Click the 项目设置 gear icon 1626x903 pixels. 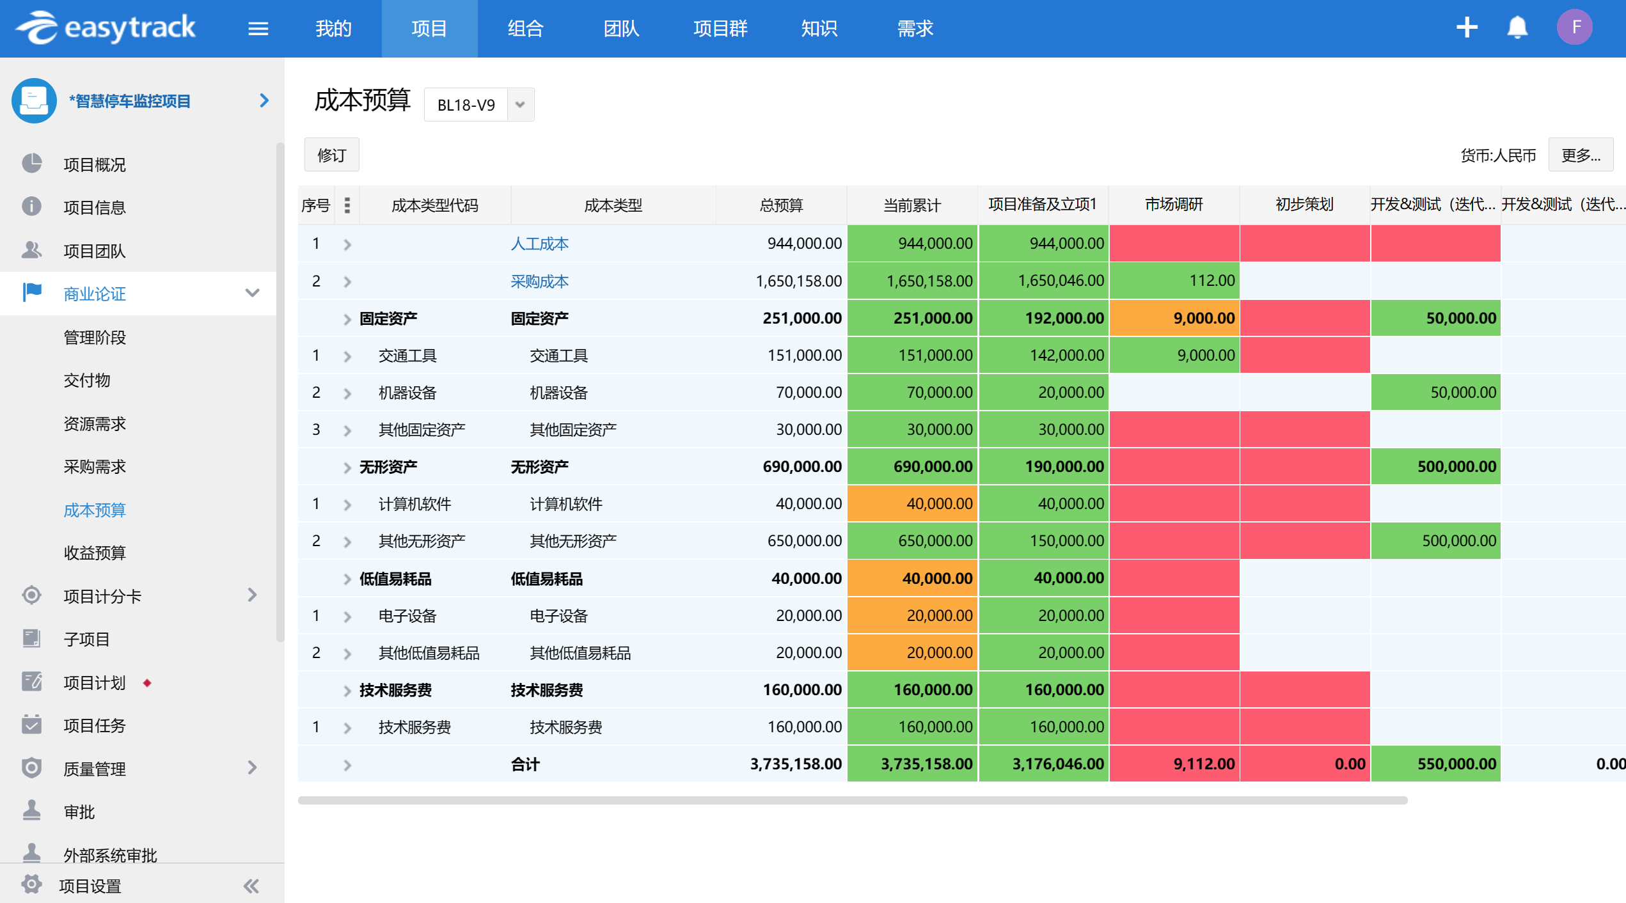(x=31, y=885)
